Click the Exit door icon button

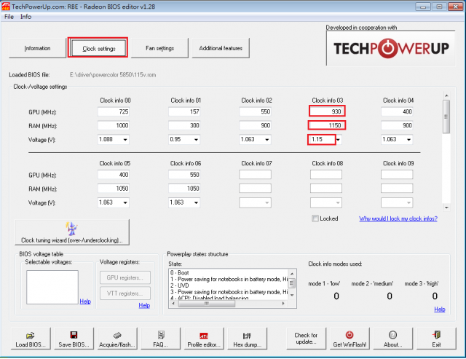(436, 339)
